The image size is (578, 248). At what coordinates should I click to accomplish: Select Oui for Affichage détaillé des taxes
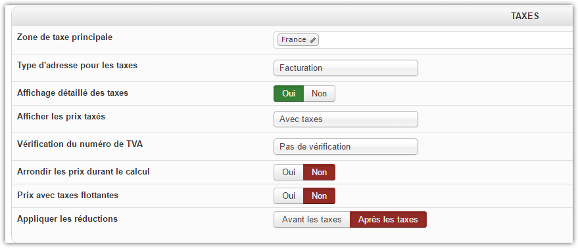[289, 93]
